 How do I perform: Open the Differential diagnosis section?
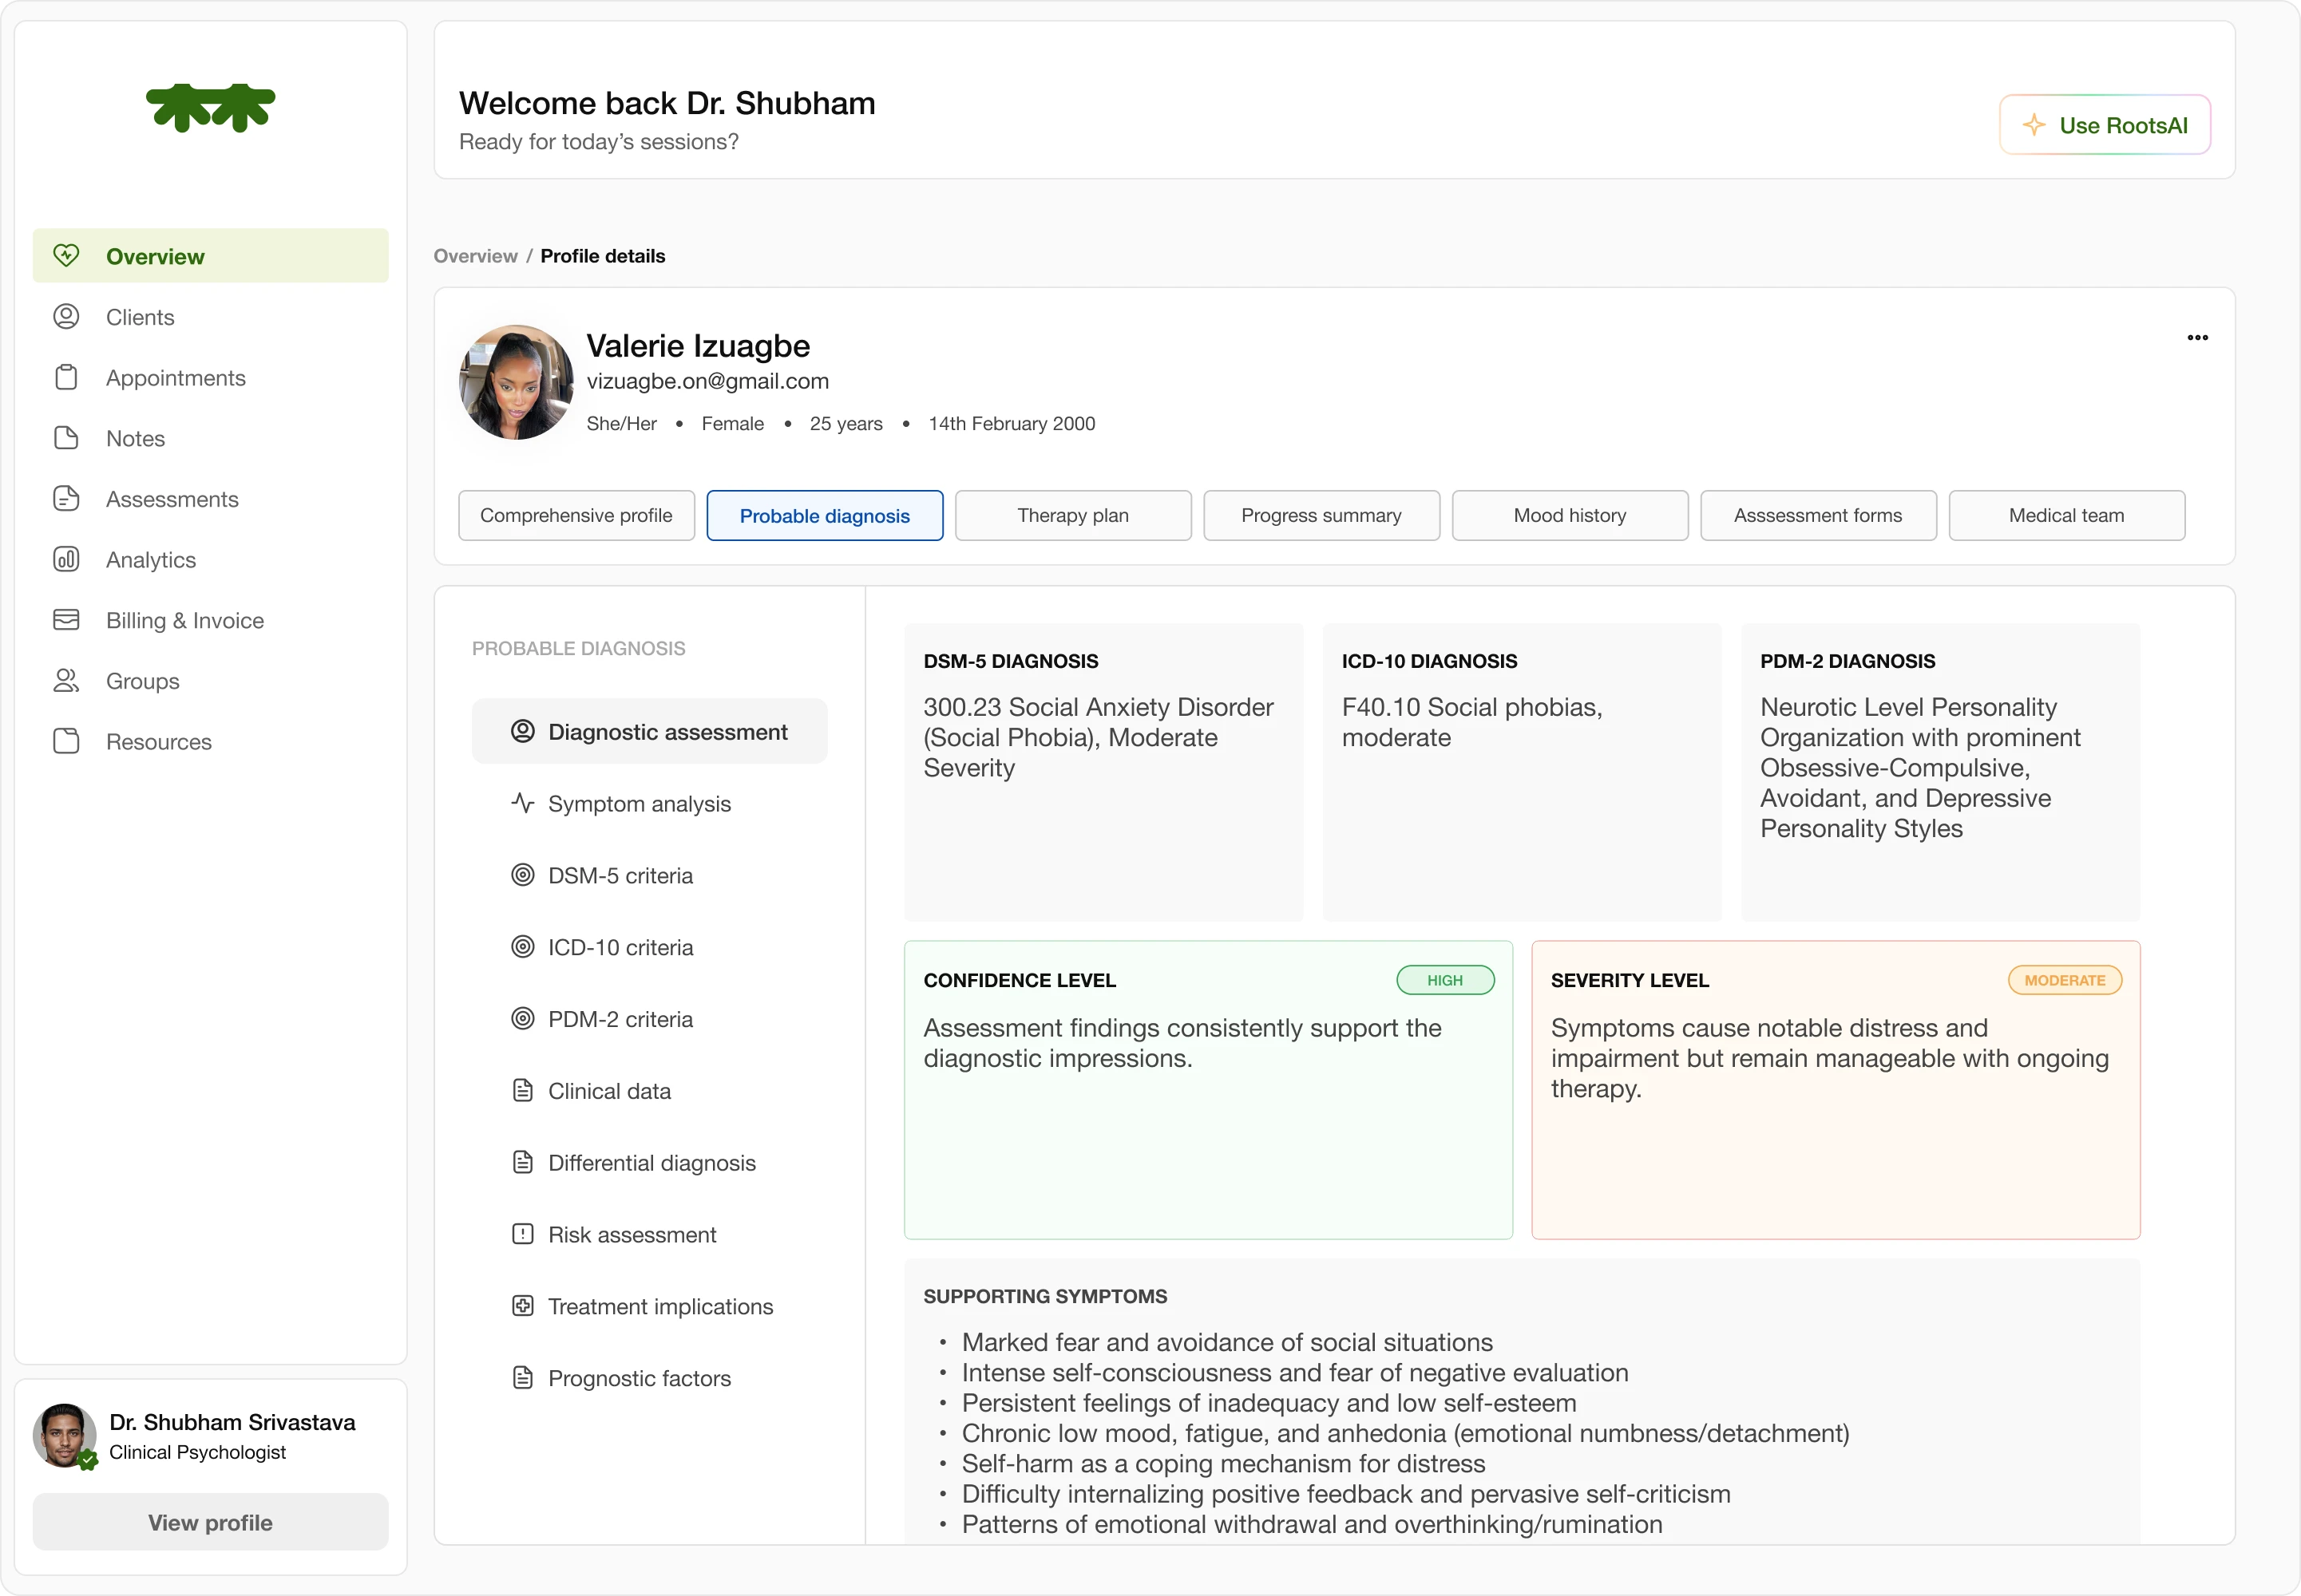click(x=651, y=1163)
